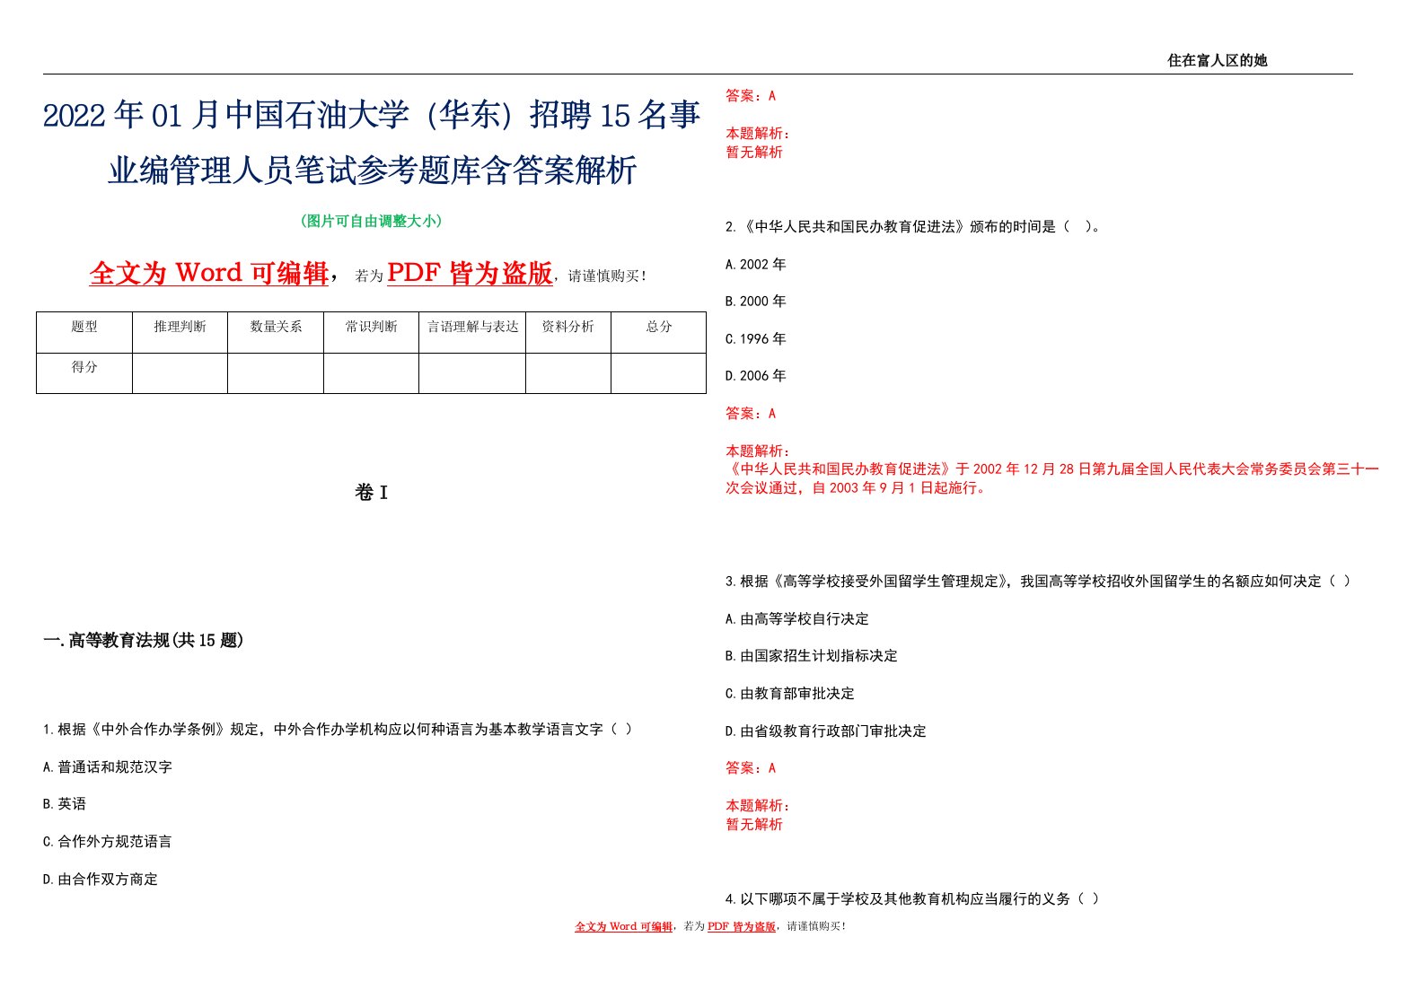Select option 'B.2000年'

756,302
